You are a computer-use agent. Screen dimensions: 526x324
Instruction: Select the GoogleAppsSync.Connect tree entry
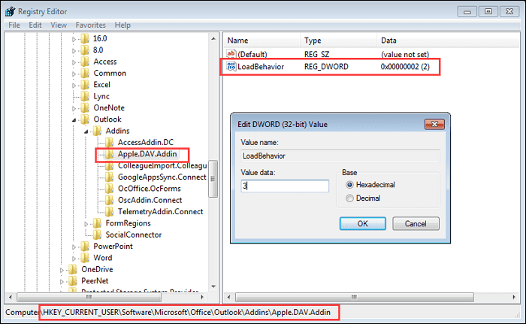150,177
